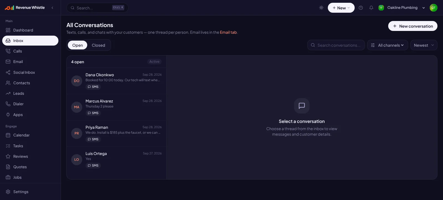Screen dimensions: 443x200
Task: Click the New conversation button
Action: pos(413,26)
